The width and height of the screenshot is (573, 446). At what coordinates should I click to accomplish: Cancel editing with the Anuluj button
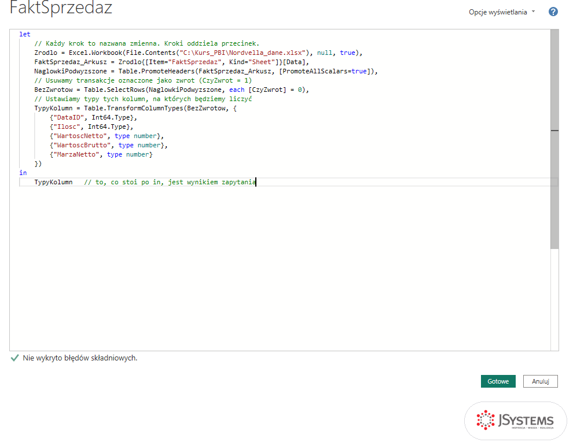[540, 381]
